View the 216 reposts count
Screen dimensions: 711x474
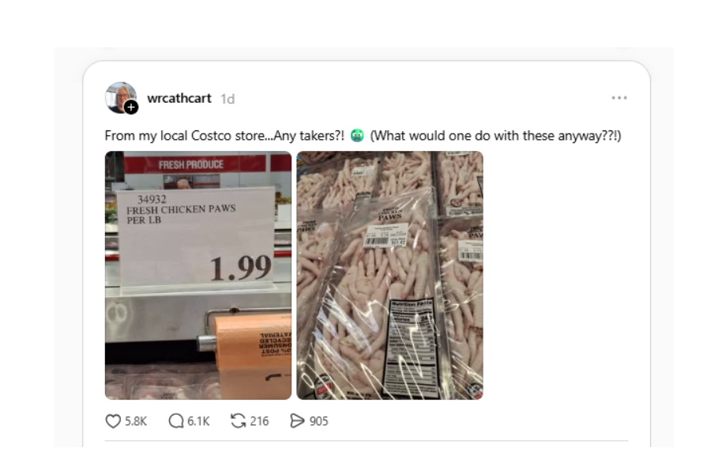point(259,421)
